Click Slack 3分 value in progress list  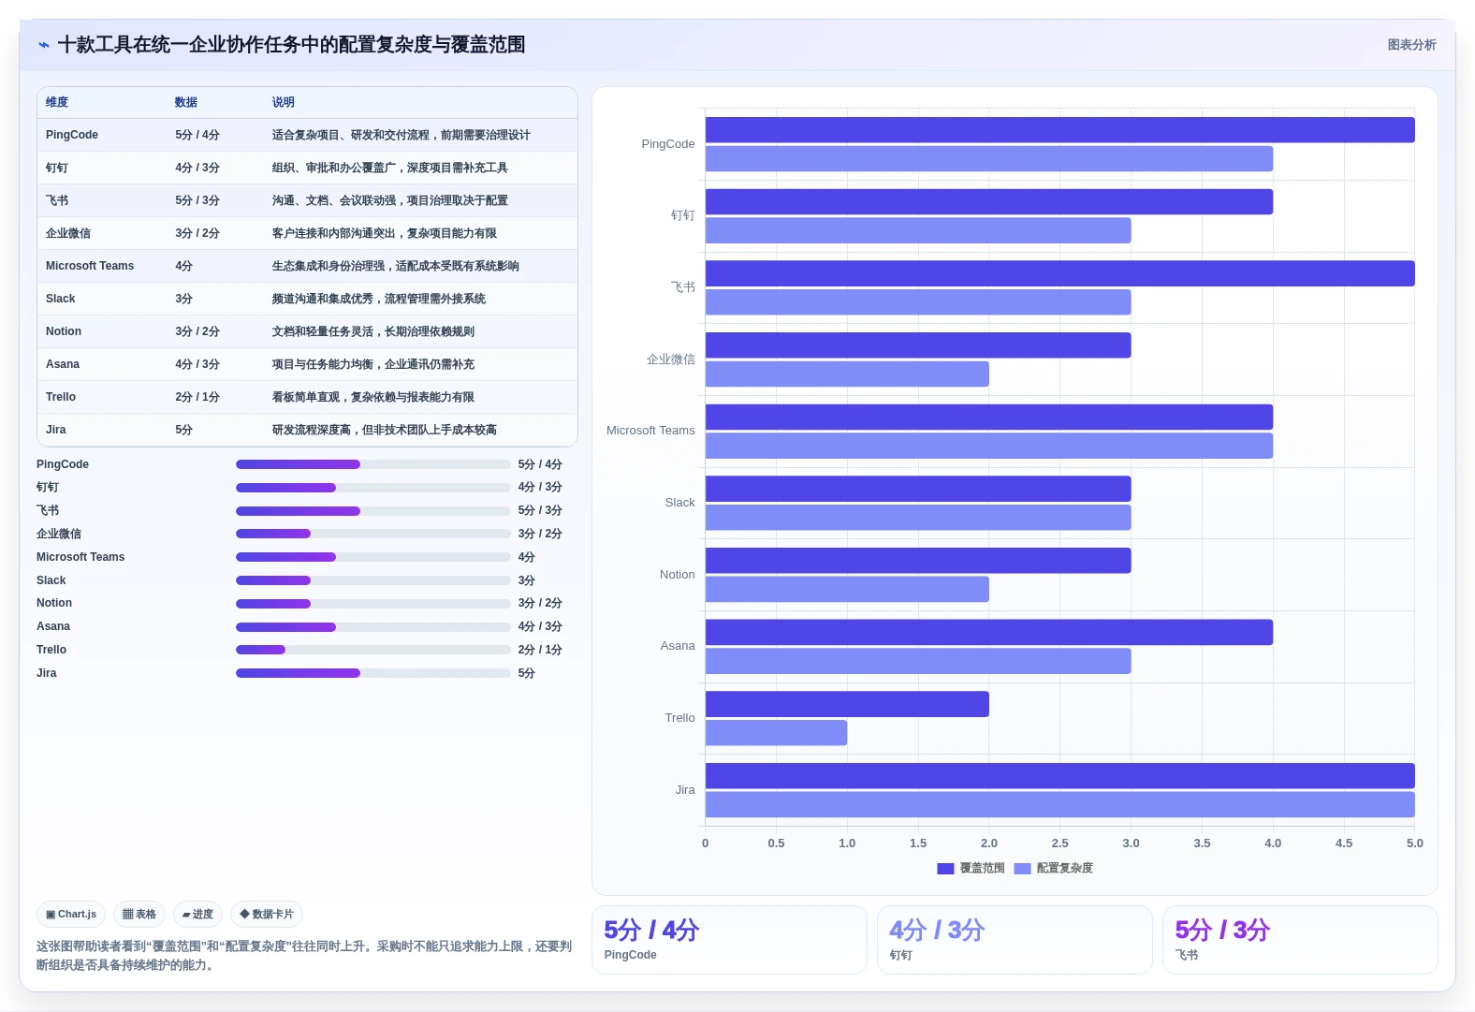[x=527, y=580]
